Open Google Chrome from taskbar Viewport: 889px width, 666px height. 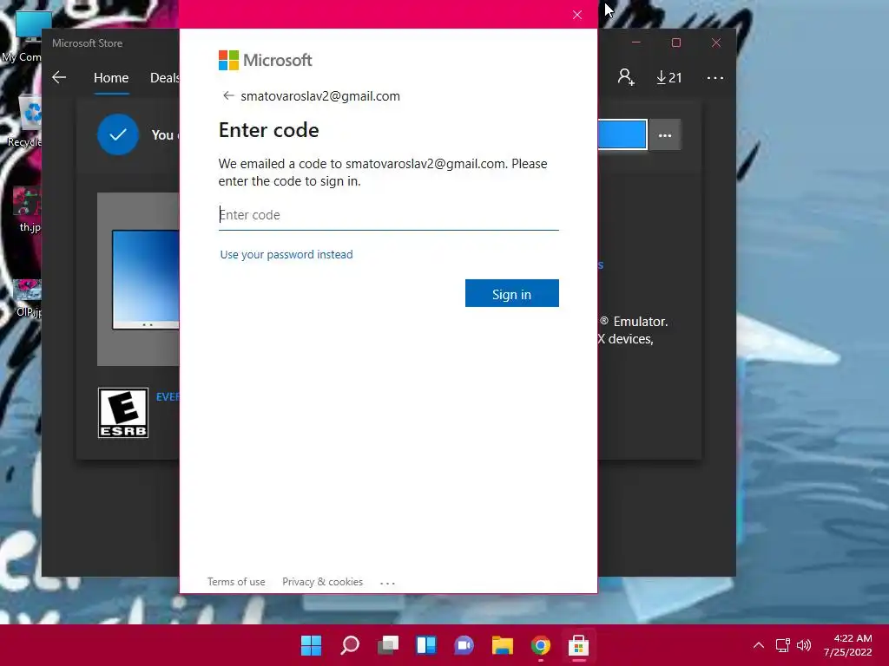pyautogui.click(x=541, y=645)
